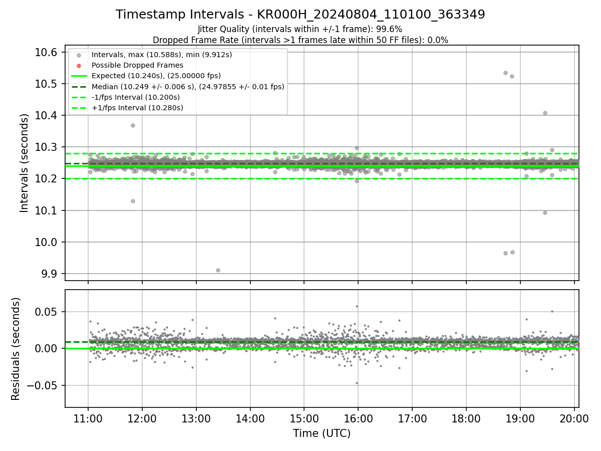The width and height of the screenshot is (601, 451).
Task: Click the 'Intervals (seconds)' y-axis label
Action: (24, 163)
